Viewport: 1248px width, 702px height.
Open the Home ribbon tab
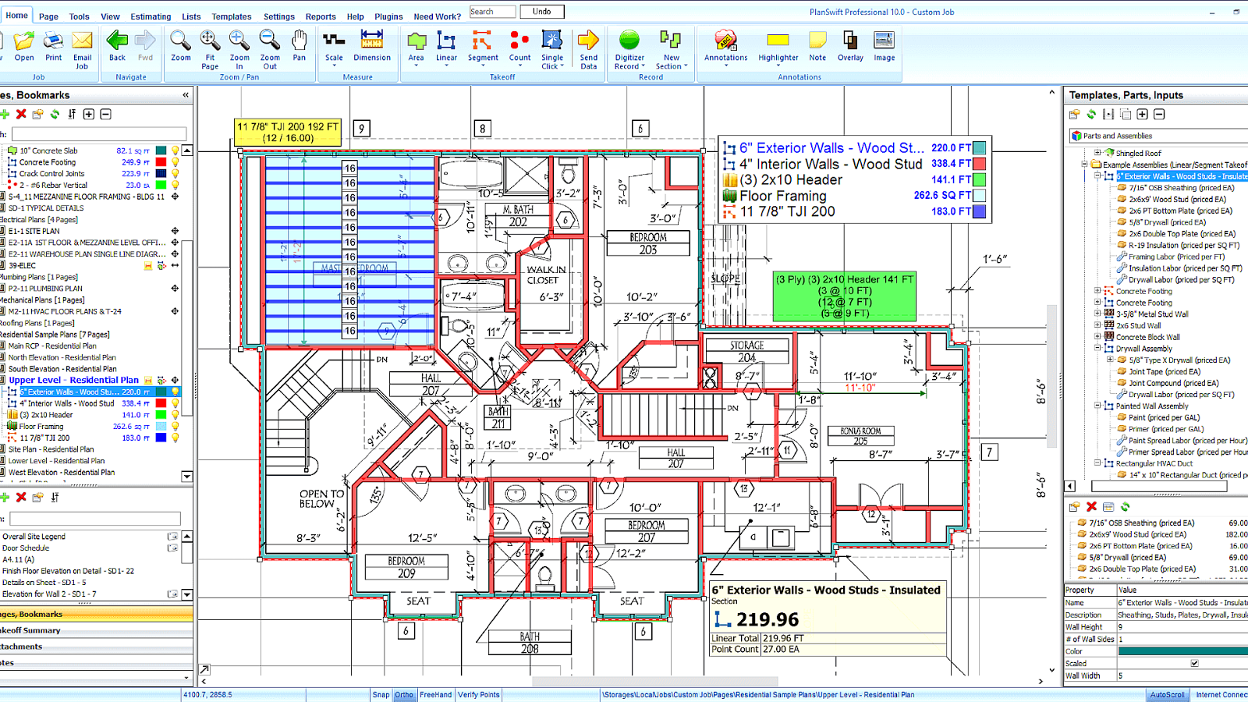[16, 15]
